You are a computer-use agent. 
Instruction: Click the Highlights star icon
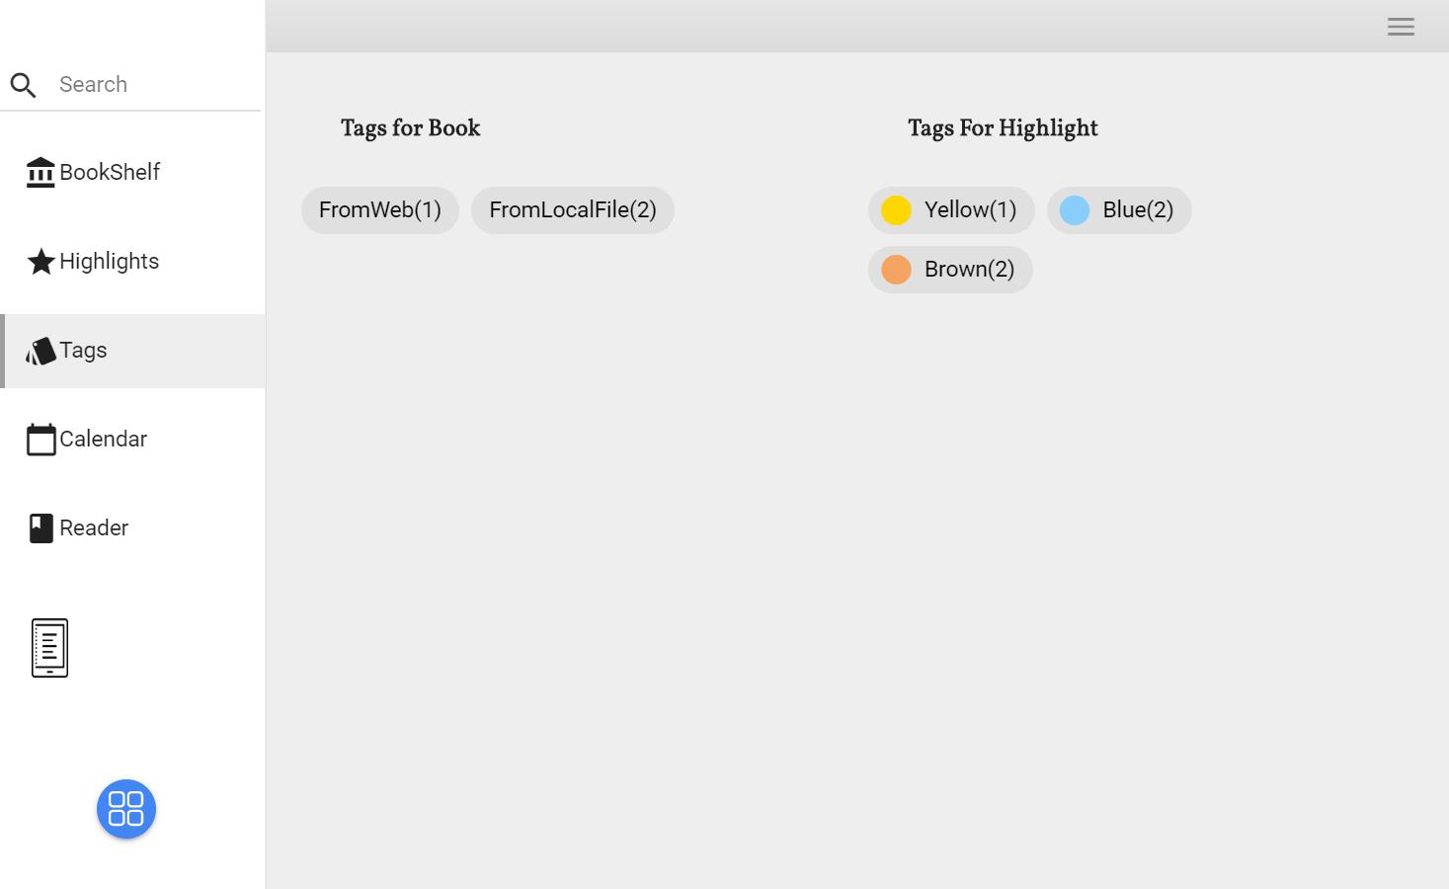point(40,262)
